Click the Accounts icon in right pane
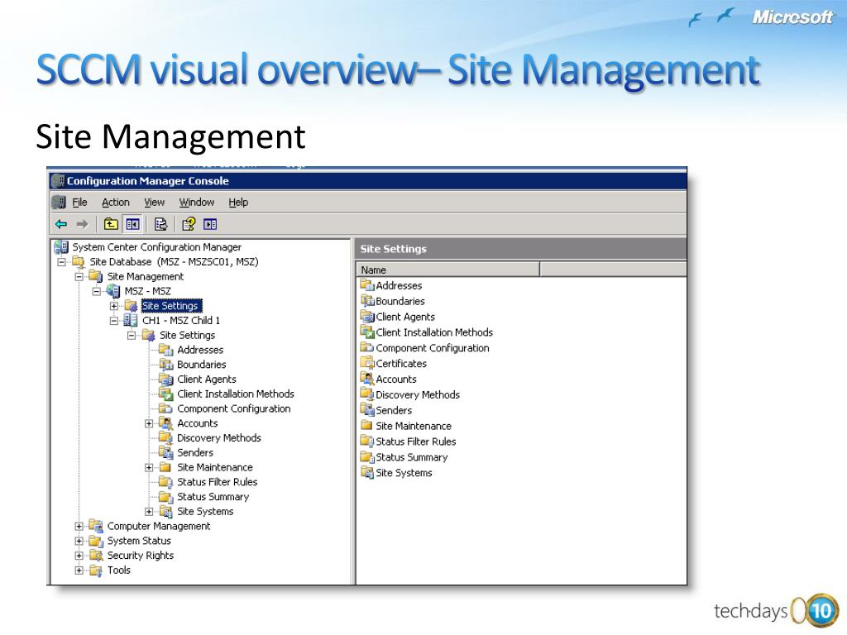Screen dimensions: 847x635 (x=367, y=379)
